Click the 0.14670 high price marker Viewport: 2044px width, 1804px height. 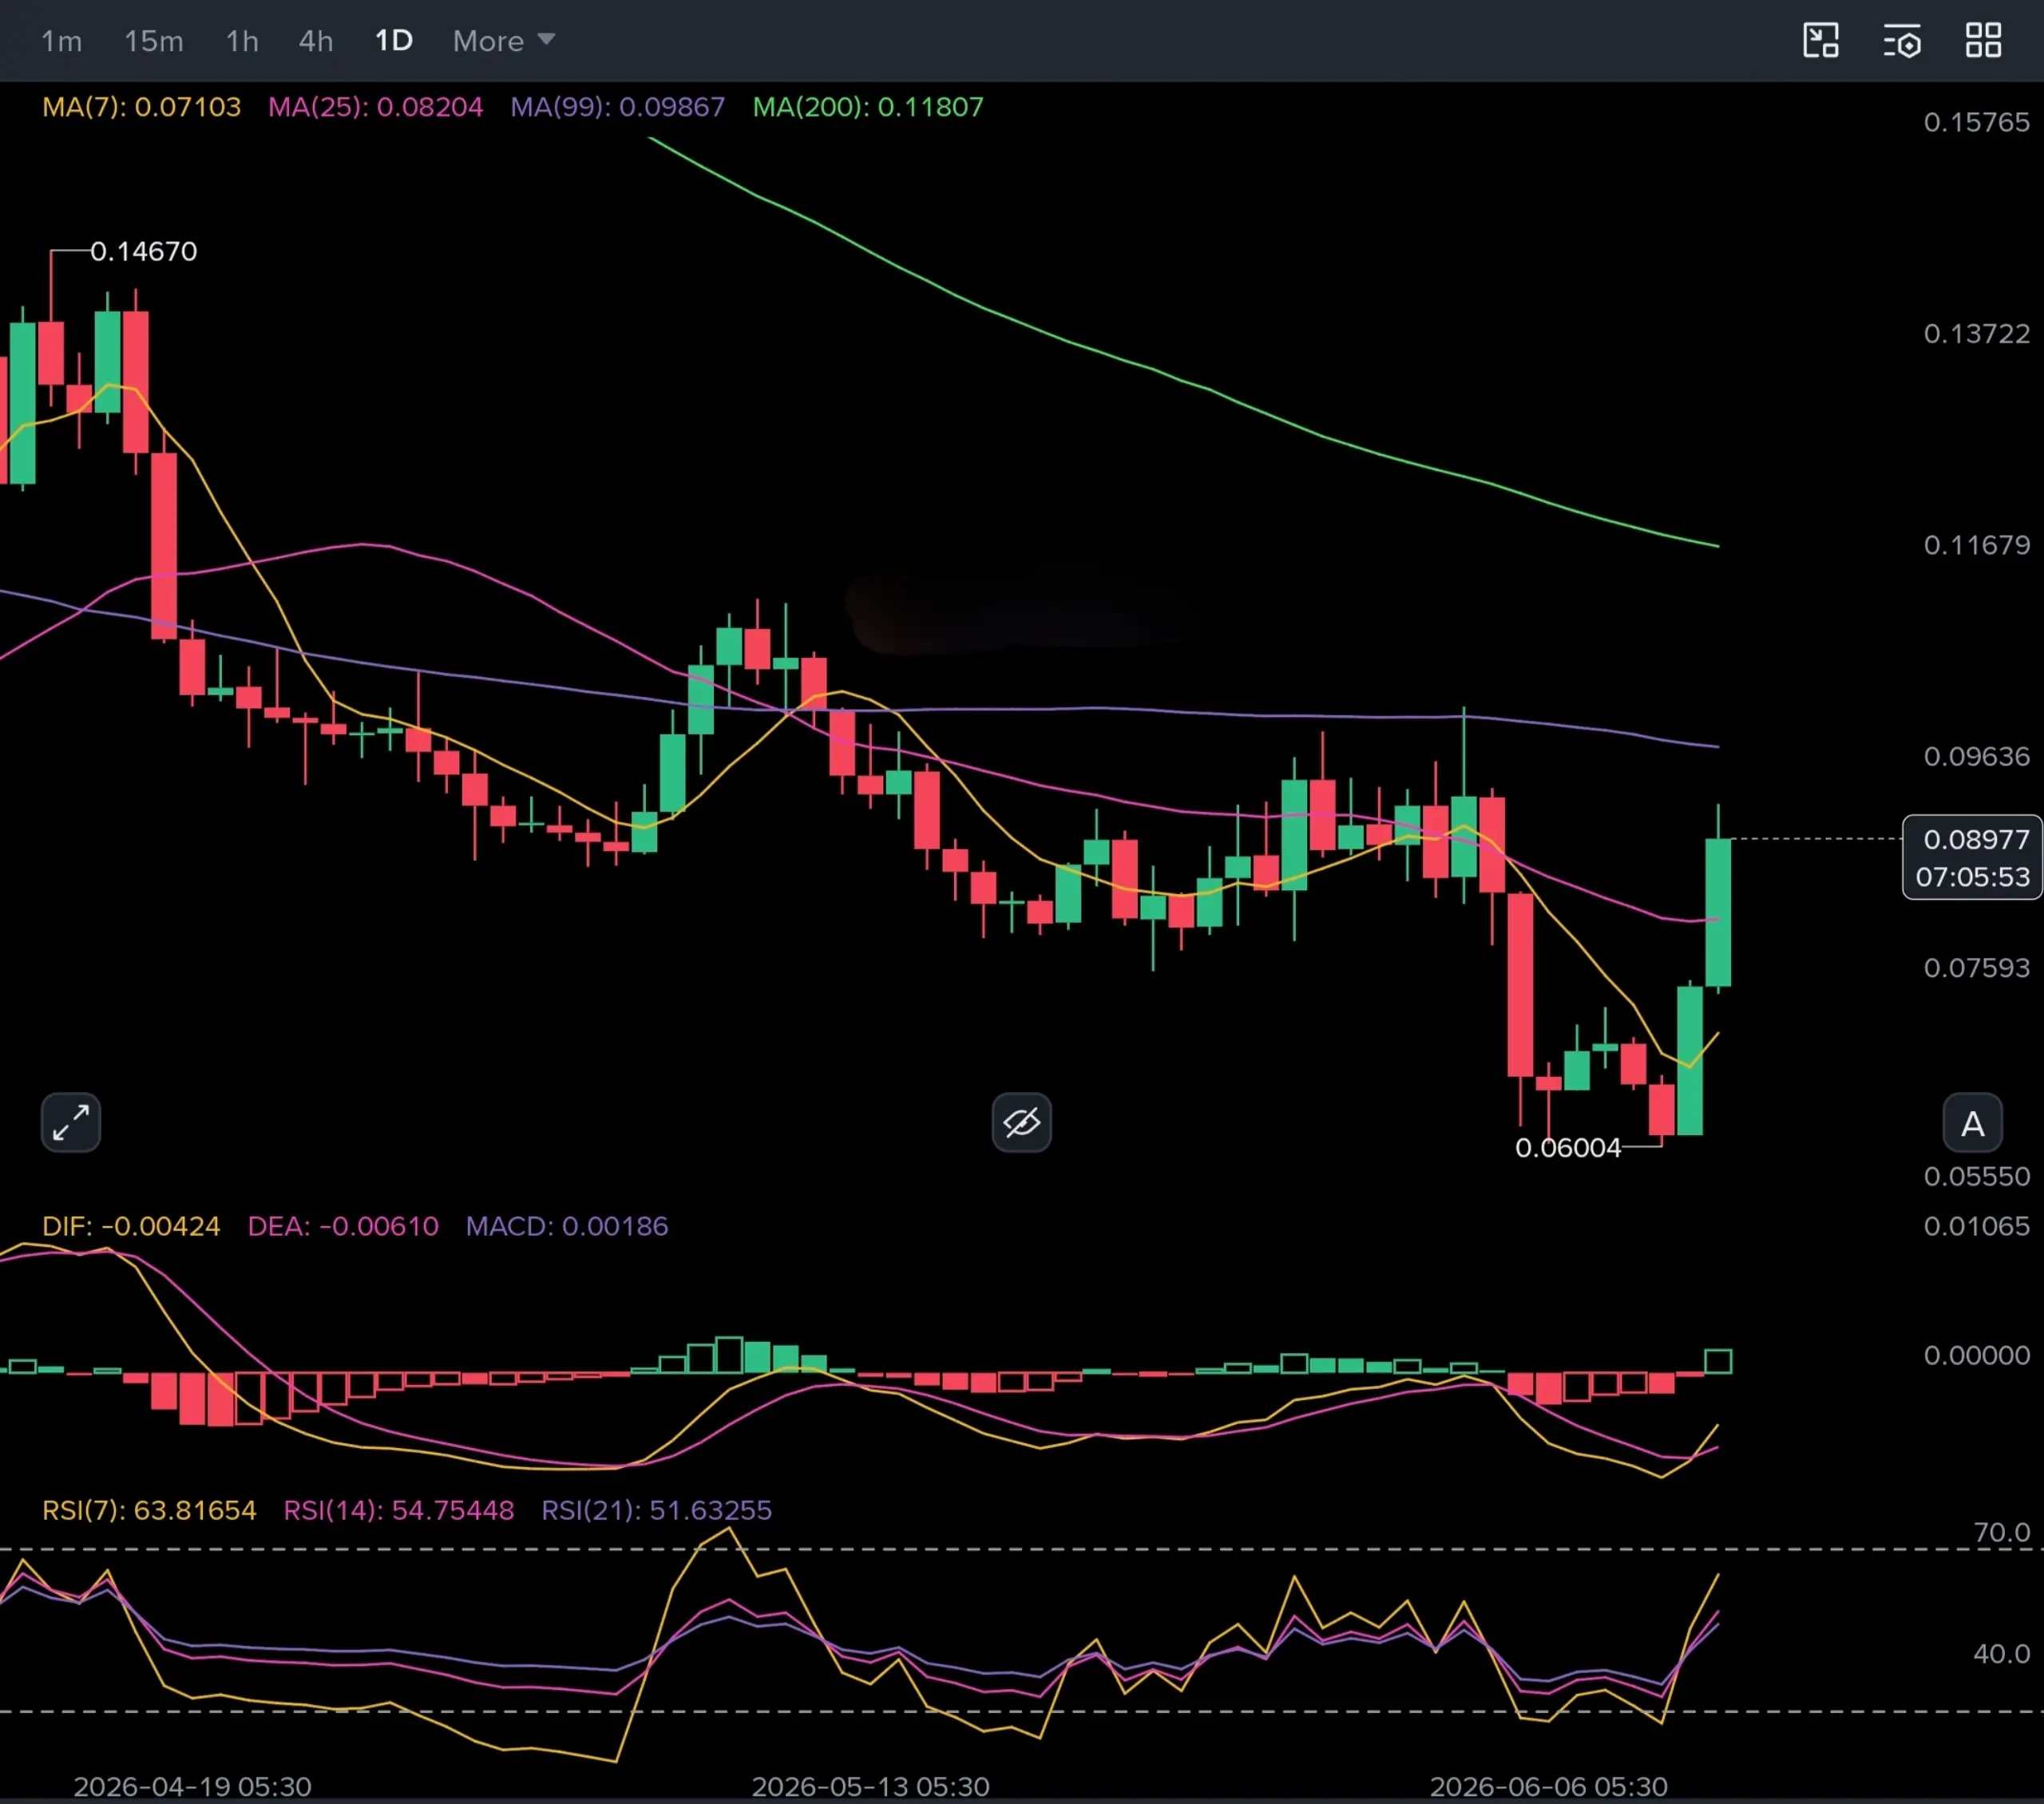coord(144,251)
